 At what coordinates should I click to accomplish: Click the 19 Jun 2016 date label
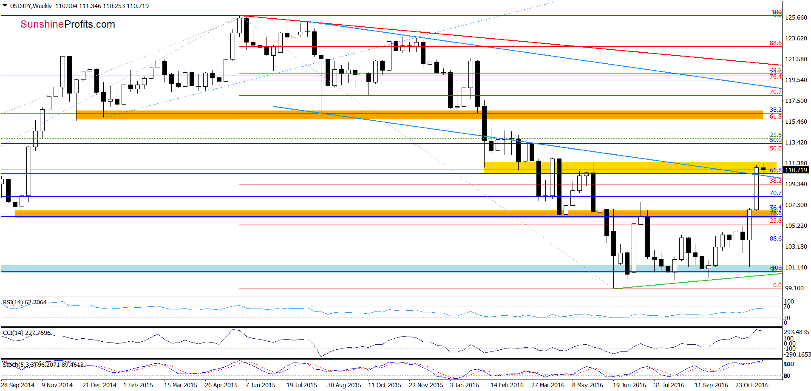click(630, 385)
